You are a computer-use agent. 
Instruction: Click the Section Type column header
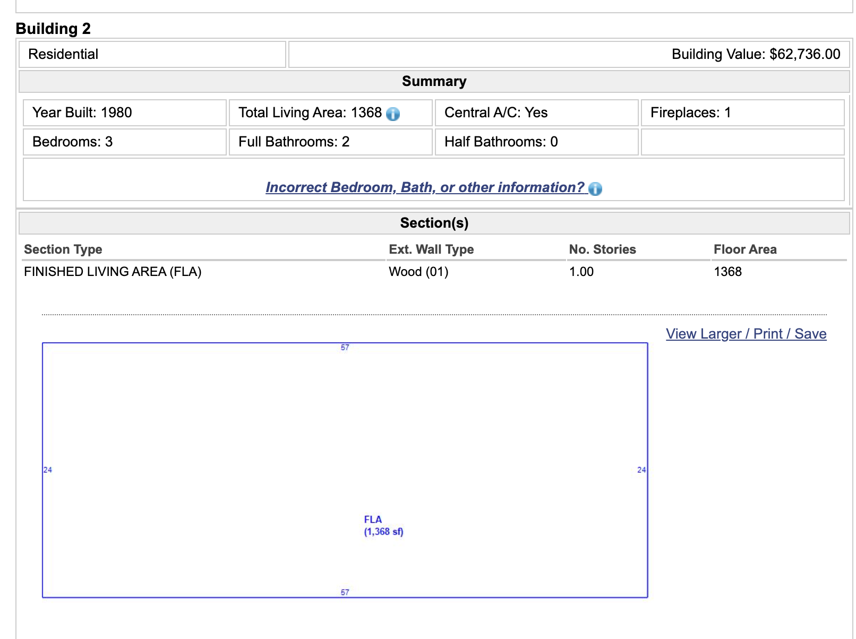click(x=63, y=249)
